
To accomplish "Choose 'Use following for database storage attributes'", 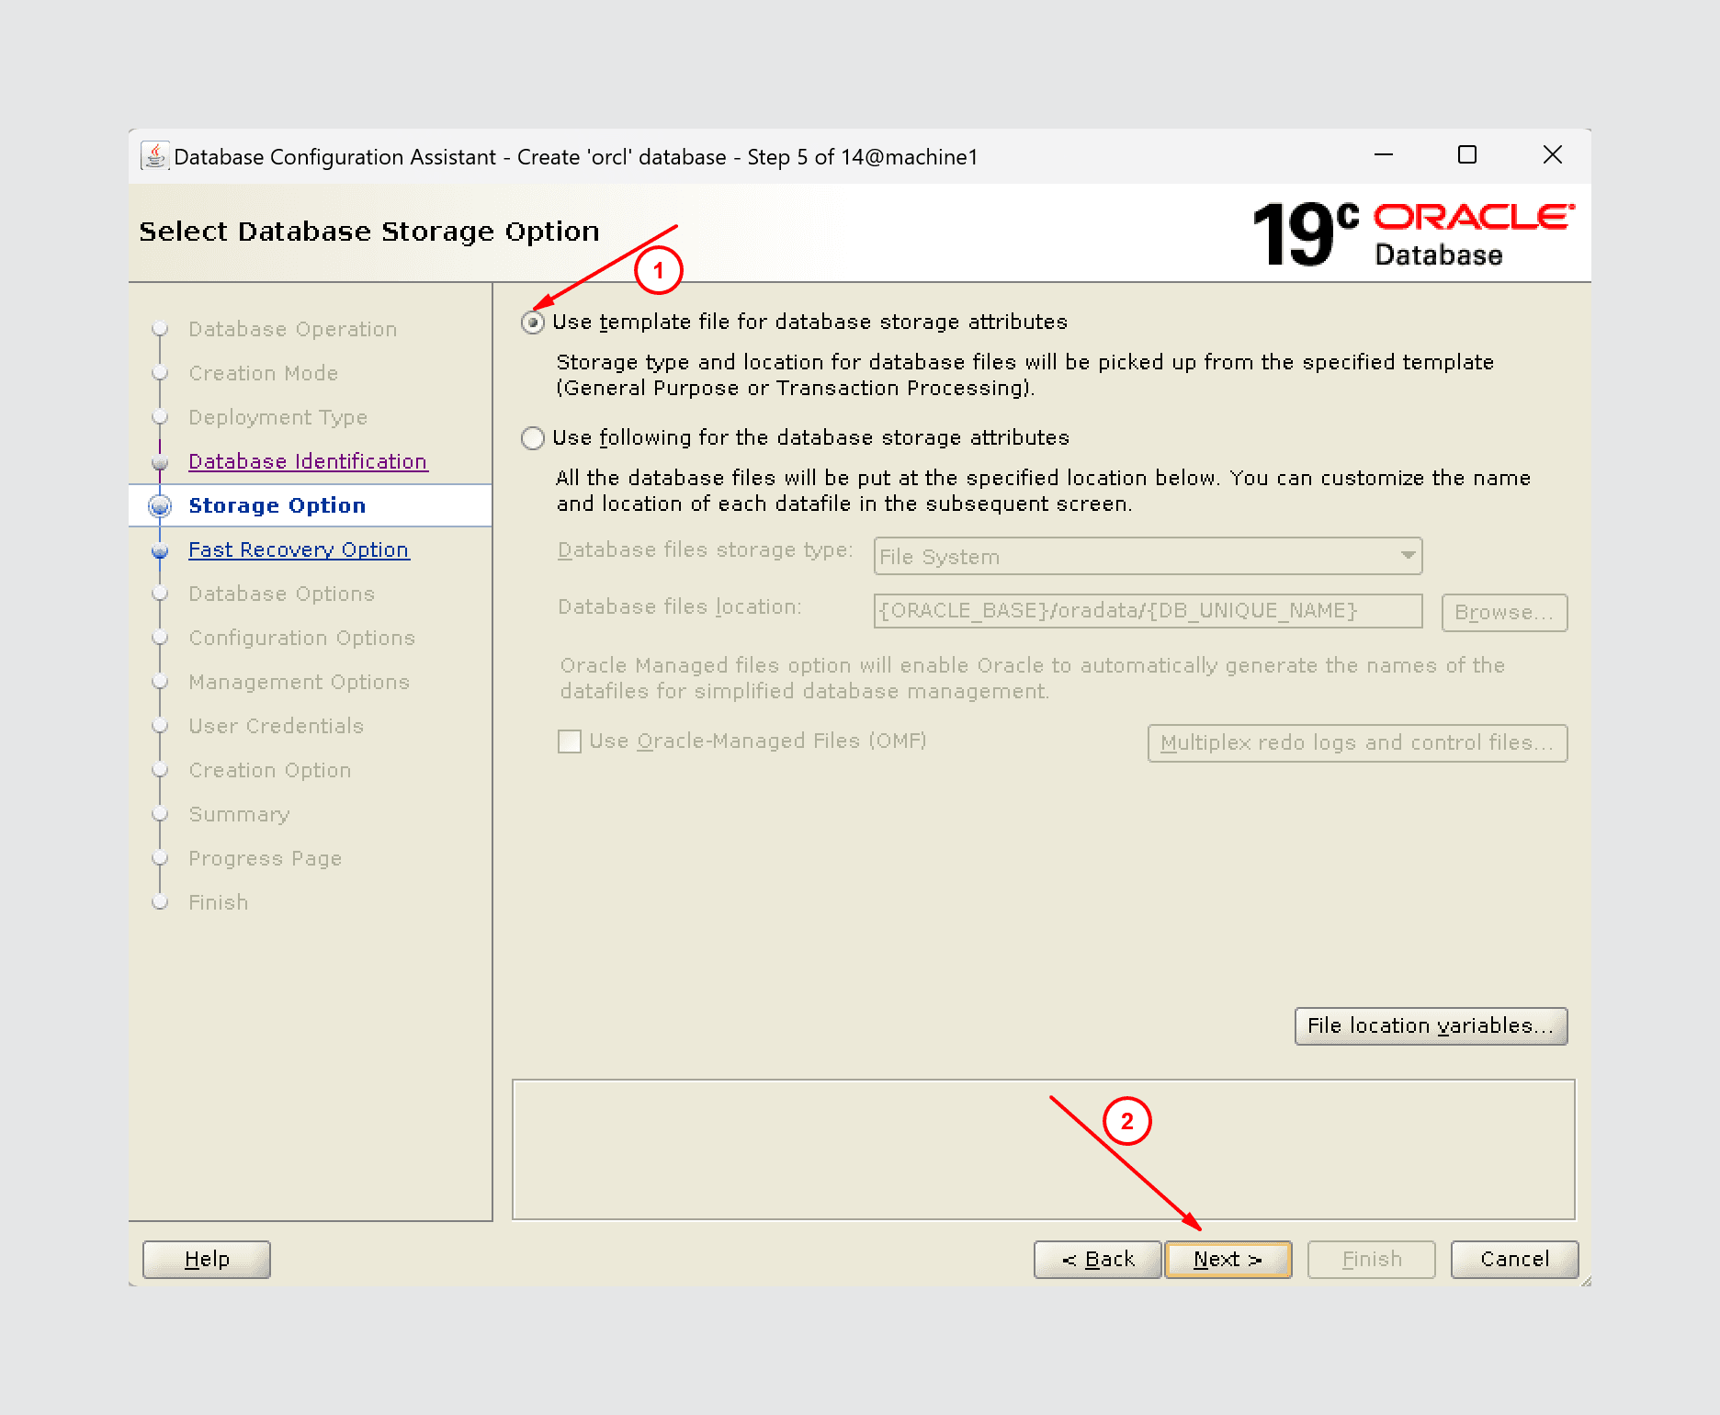I will tap(533, 438).
